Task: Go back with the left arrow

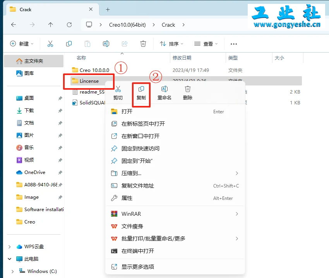Action: pos(14,25)
